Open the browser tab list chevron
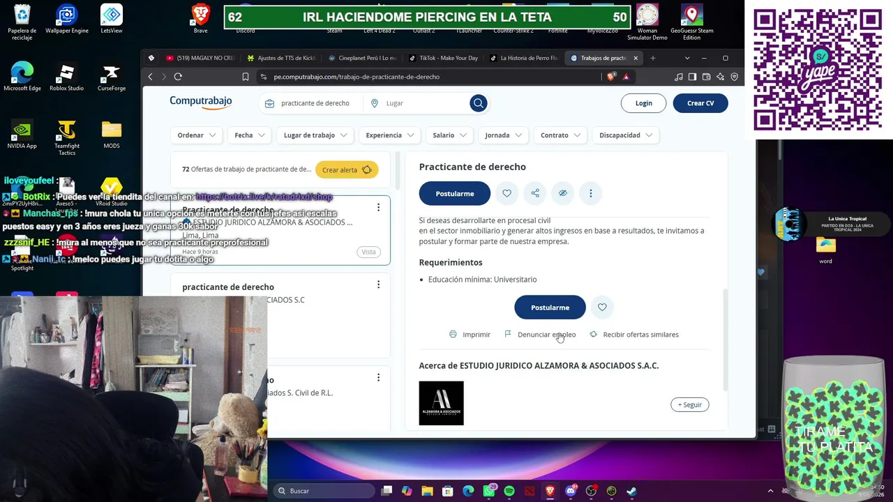The width and height of the screenshot is (893, 502). point(686,58)
